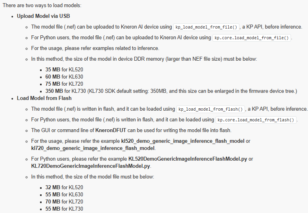Click the kp_load_model_from_file() inline code
Image resolution: width=308 pixels, height=213 pixels.
click(206, 27)
